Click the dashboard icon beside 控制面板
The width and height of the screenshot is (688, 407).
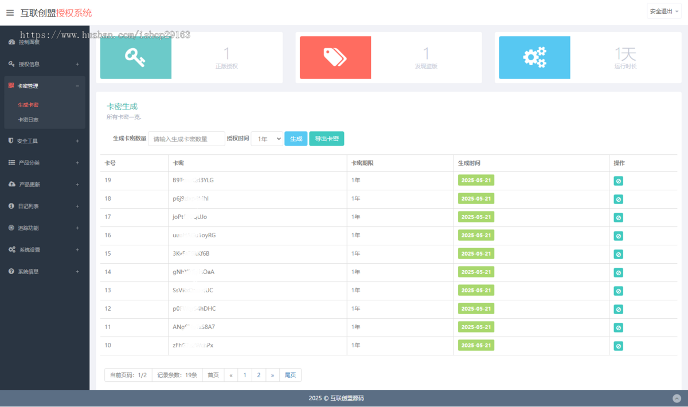tap(11, 42)
